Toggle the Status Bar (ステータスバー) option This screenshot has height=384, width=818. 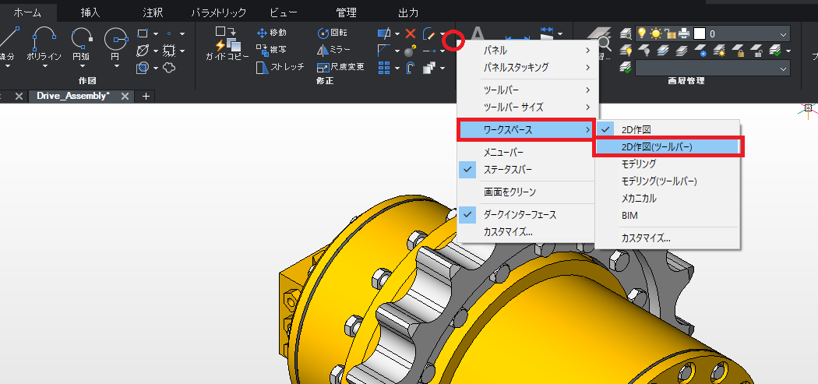point(526,170)
